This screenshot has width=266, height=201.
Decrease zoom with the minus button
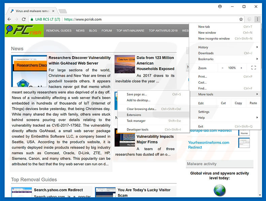[222, 68]
